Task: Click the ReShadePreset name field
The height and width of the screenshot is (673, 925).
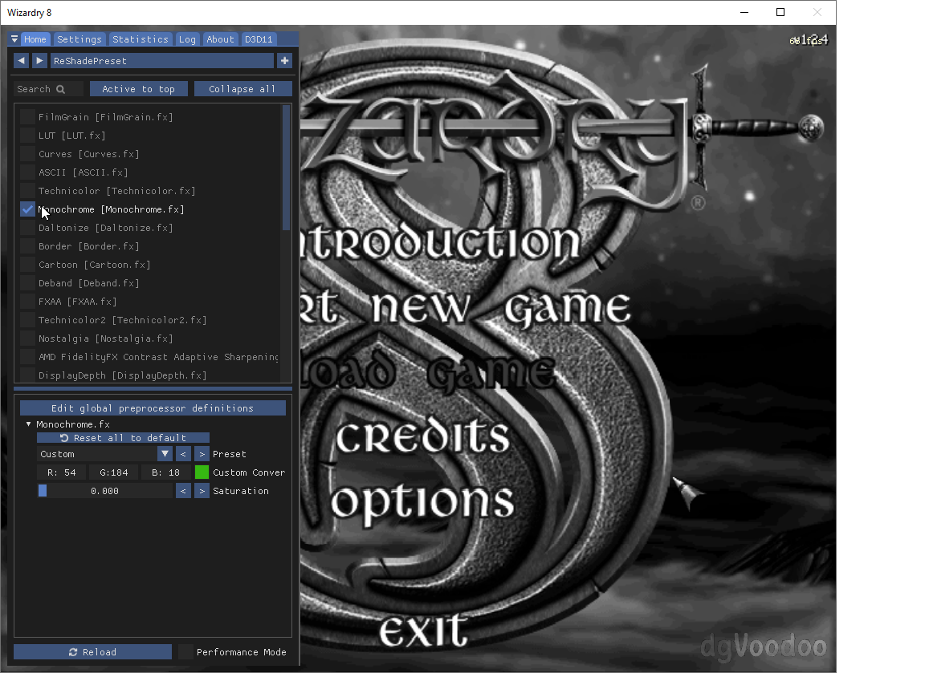Action: coord(161,60)
